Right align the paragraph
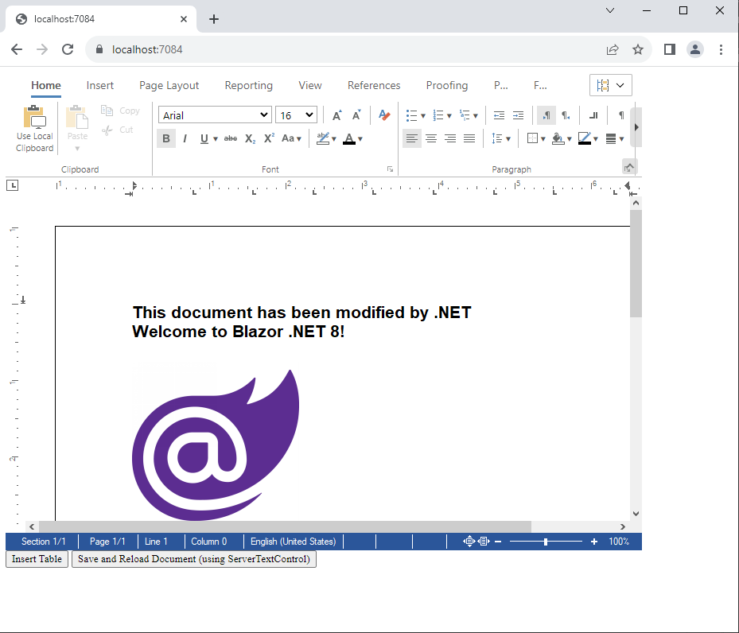Image resolution: width=739 pixels, height=633 pixels. point(450,138)
